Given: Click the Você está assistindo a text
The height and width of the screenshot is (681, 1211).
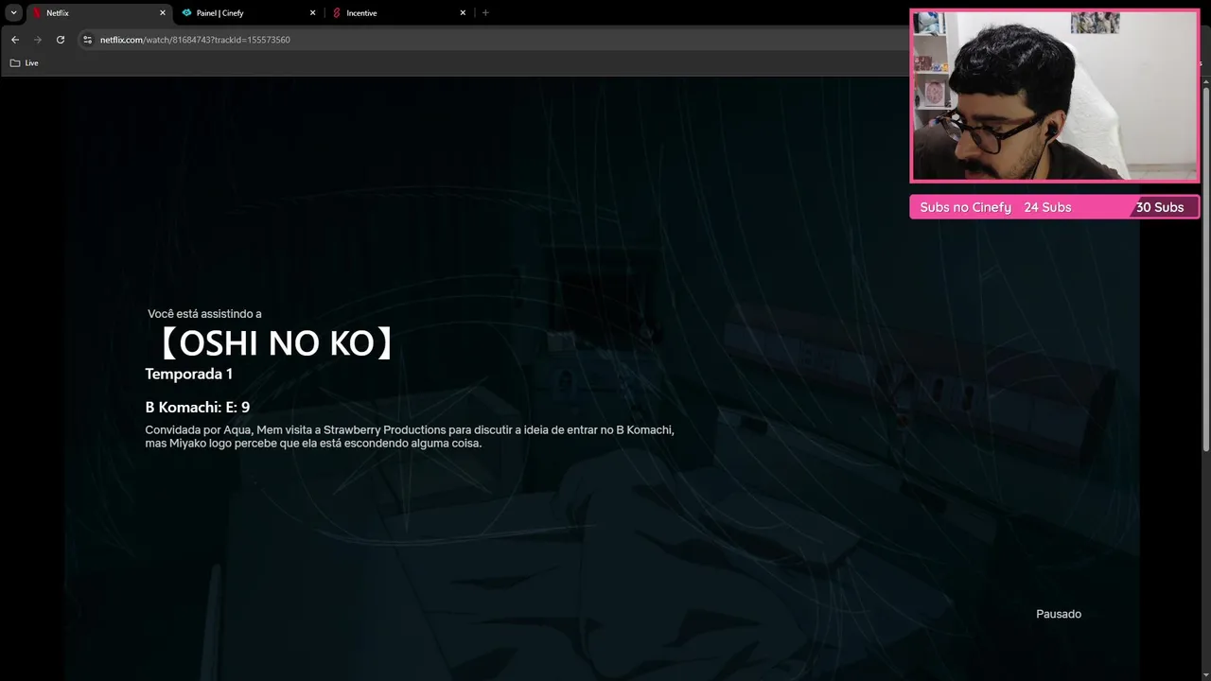Looking at the screenshot, I should click(204, 313).
